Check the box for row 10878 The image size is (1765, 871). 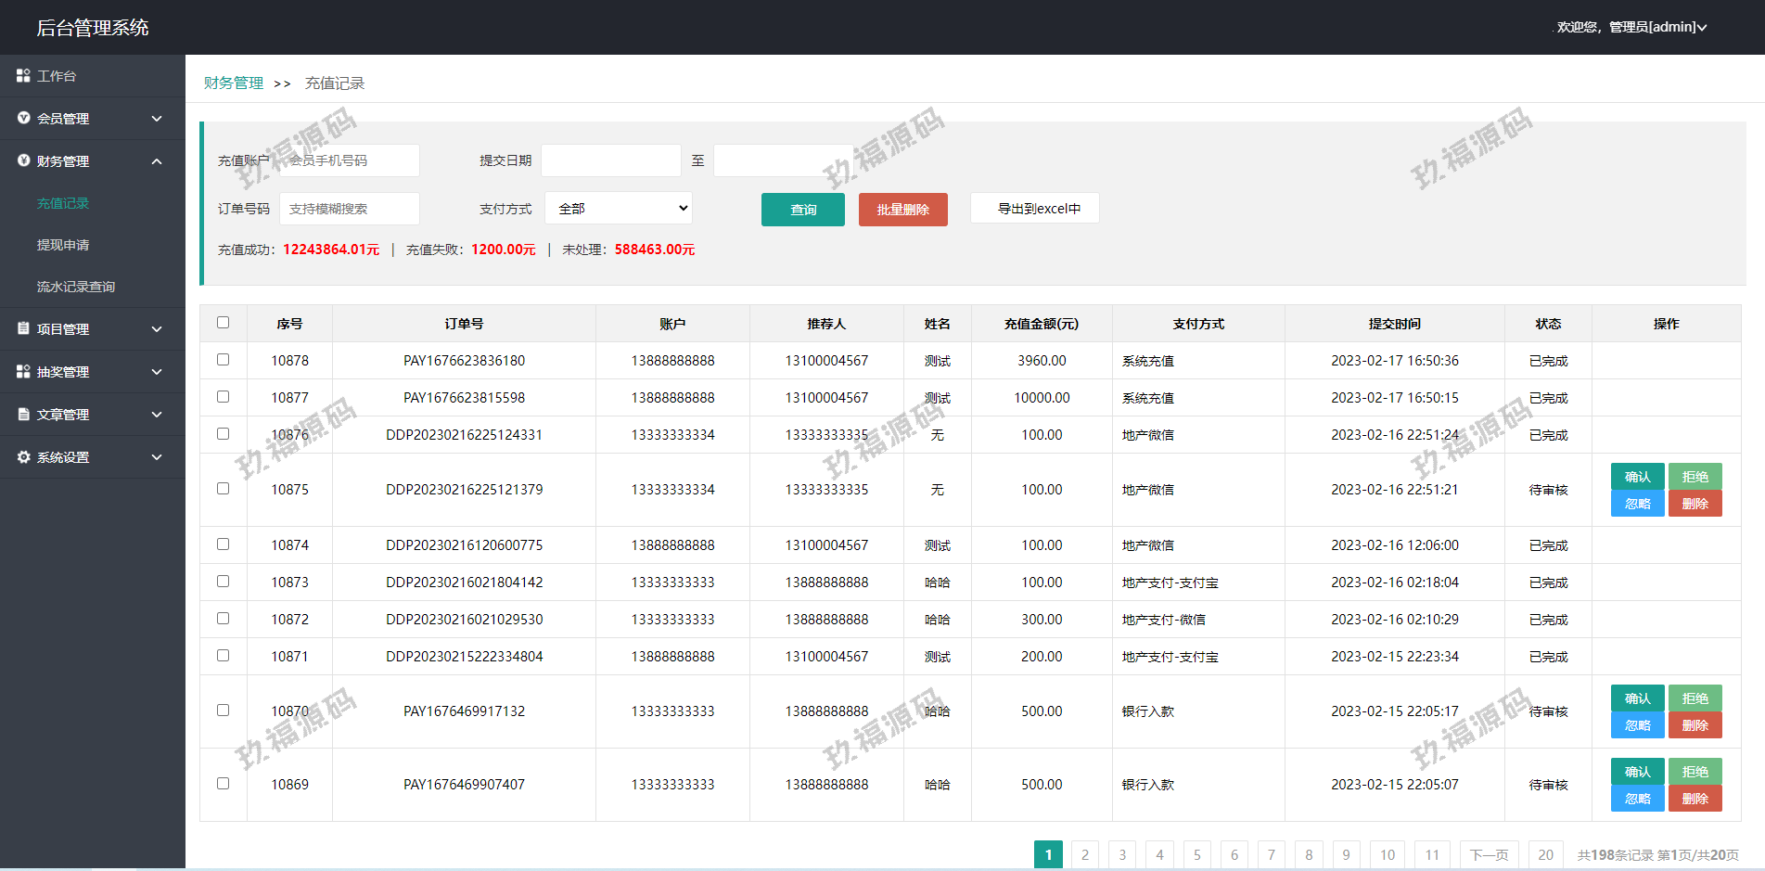223,360
